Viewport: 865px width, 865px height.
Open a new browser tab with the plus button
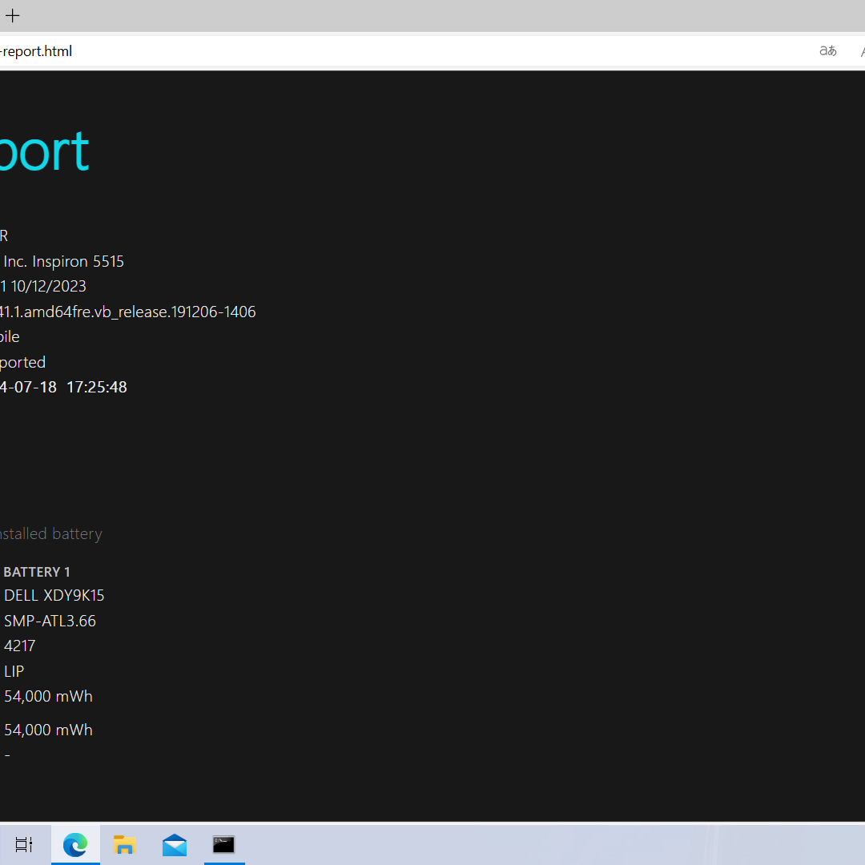pyautogui.click(x=12, y=15)
